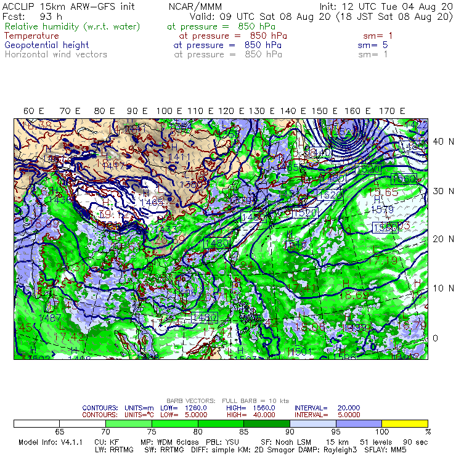Click the red 'at pressure = 850 hPa' text
Image resolution: width=456 pixels, height=456 pixels.
(233, 36)
